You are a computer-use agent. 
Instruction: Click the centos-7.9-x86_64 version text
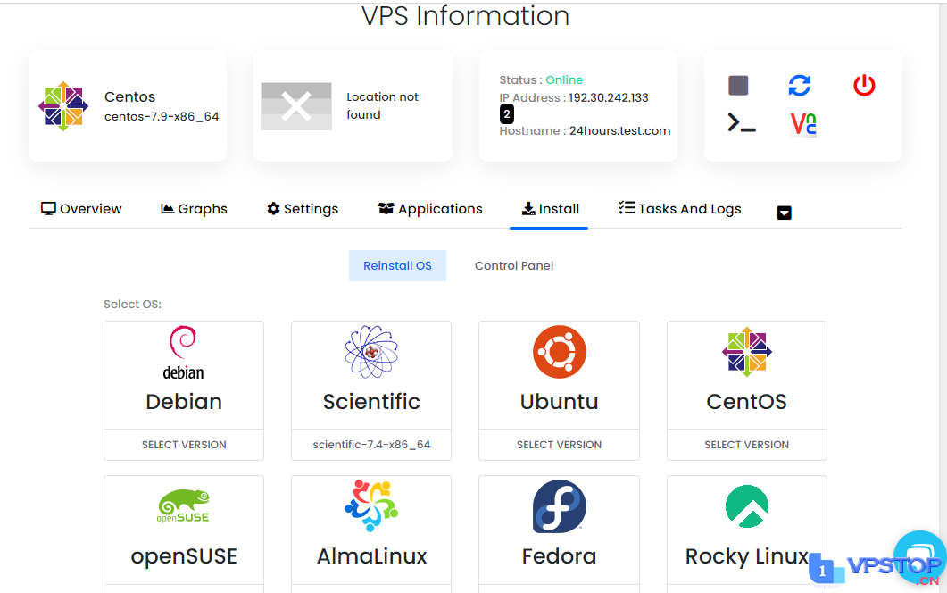click(x=162, y=117)
